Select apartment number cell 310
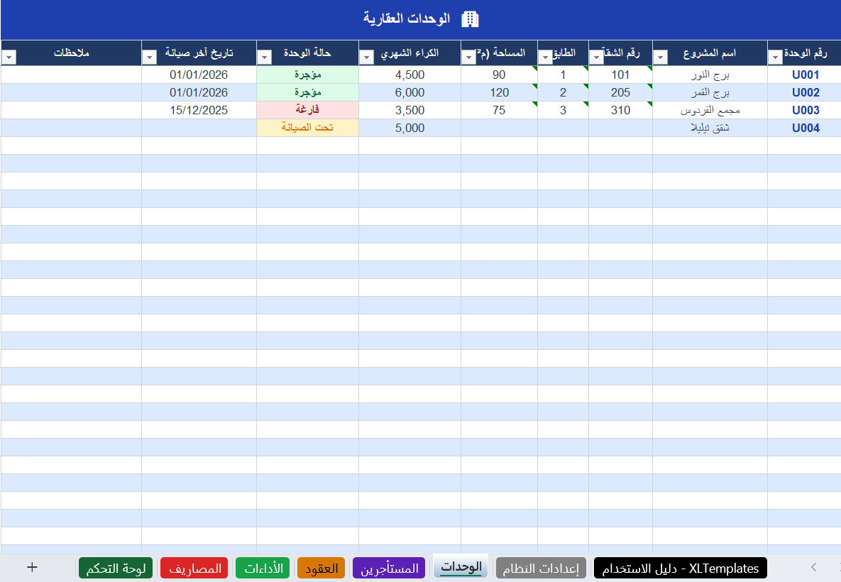Screen dimensions: 841x582 click(x=620, y=110)
